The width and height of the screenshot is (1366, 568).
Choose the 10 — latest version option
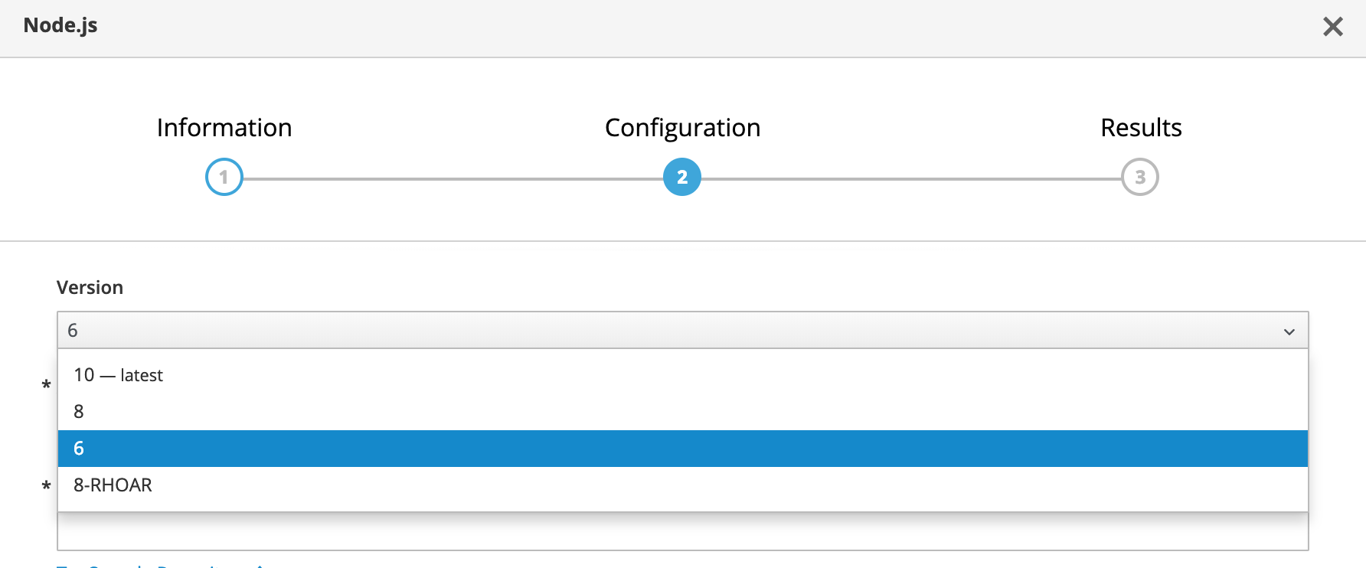point(683,375)
